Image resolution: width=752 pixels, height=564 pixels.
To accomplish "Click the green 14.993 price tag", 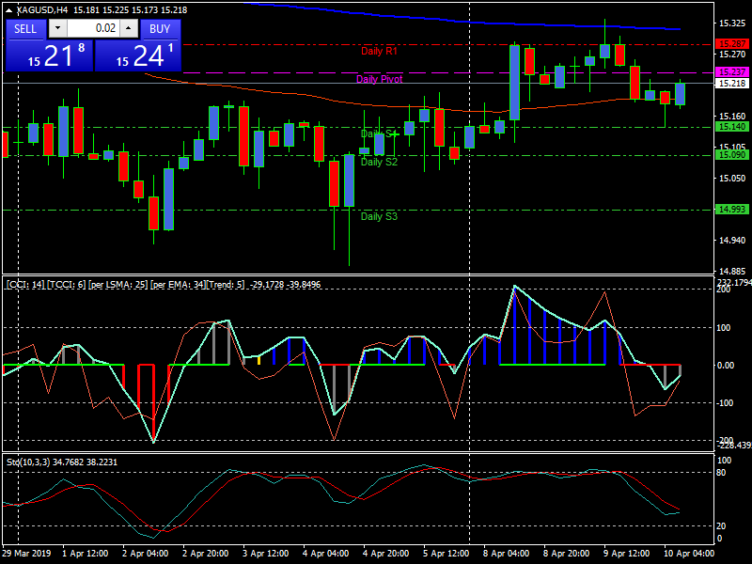I will point(731,209).
